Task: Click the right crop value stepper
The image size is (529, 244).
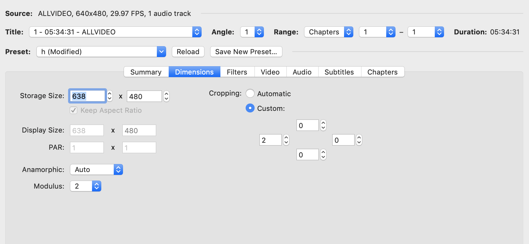Action: [359, 140]
